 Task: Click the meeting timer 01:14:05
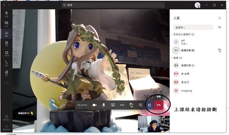click(82, 105)
